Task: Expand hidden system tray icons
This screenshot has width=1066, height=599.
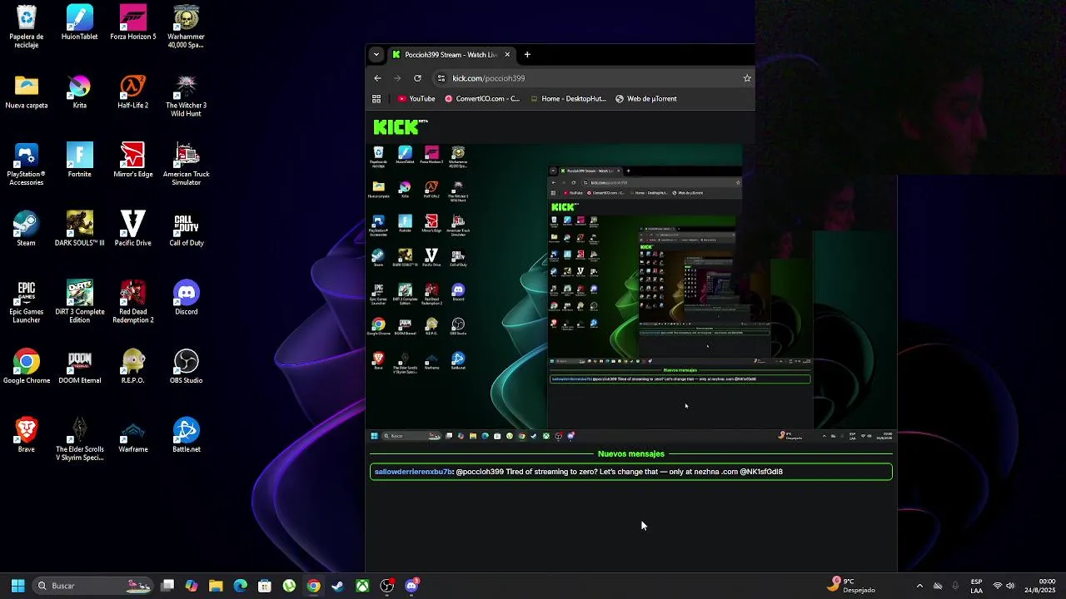Action: (919, 586)
